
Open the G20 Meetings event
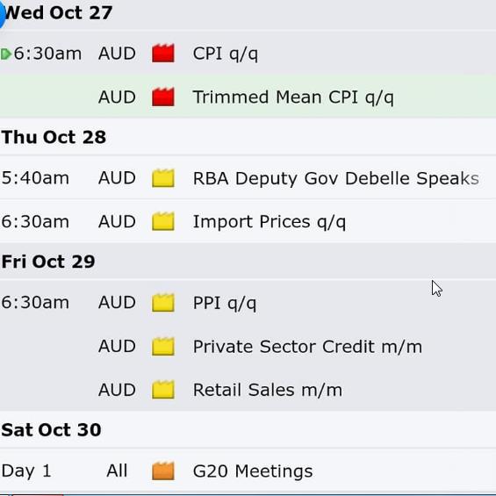tap(253, 471)
